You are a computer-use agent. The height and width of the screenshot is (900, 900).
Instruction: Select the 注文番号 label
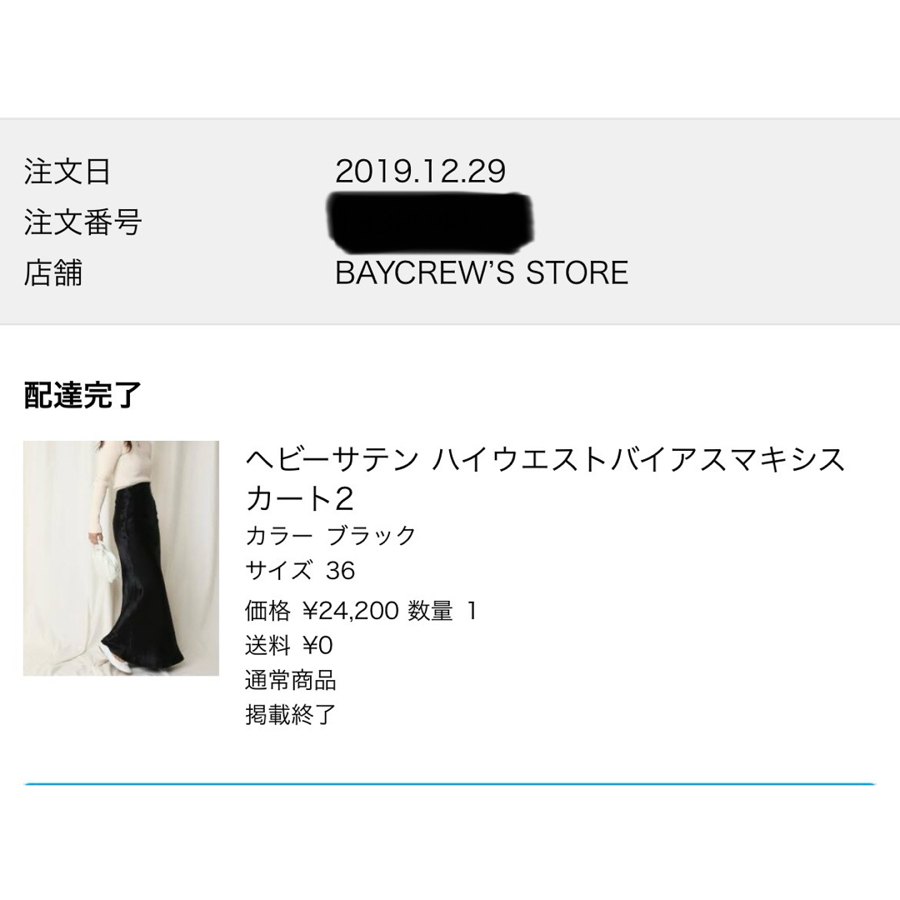pos(82,222)
